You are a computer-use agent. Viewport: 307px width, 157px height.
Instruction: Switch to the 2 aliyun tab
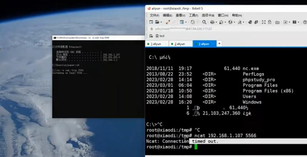tap(180, 44)
